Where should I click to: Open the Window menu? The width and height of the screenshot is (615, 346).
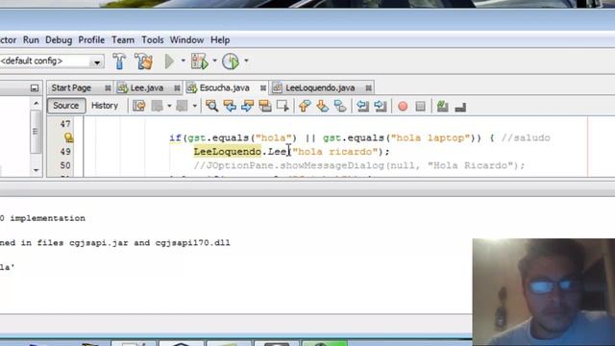coord(186,40)
